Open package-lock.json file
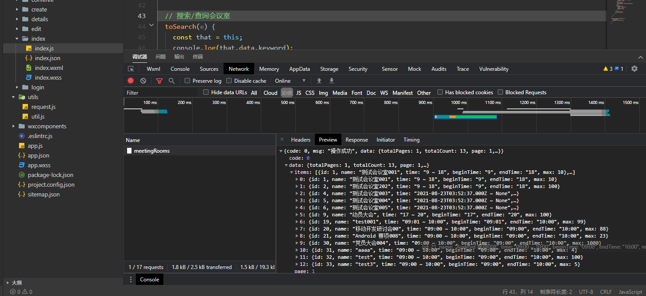The height and width of the screenshot is (296, 646). tap(50, 175)
